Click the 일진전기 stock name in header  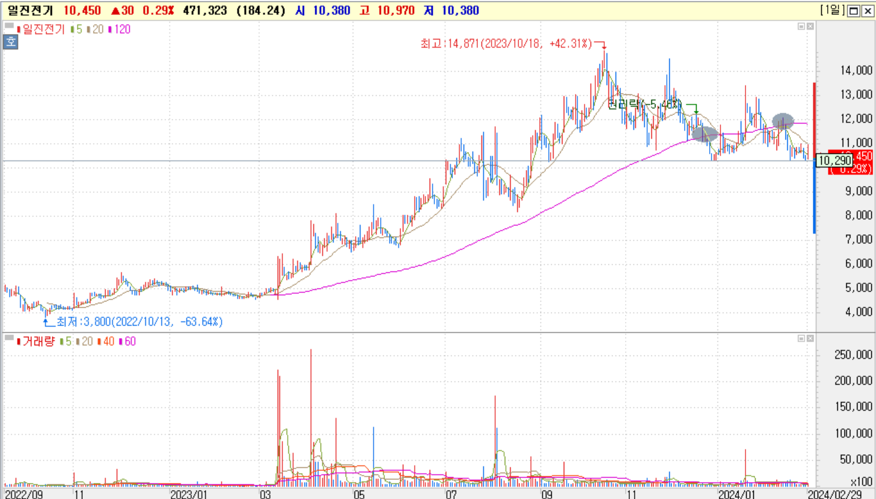[x=30, y=11]
